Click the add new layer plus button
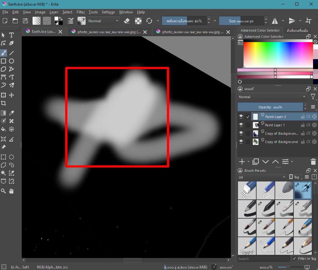This screenshot has width=318, height=270. 242,162
